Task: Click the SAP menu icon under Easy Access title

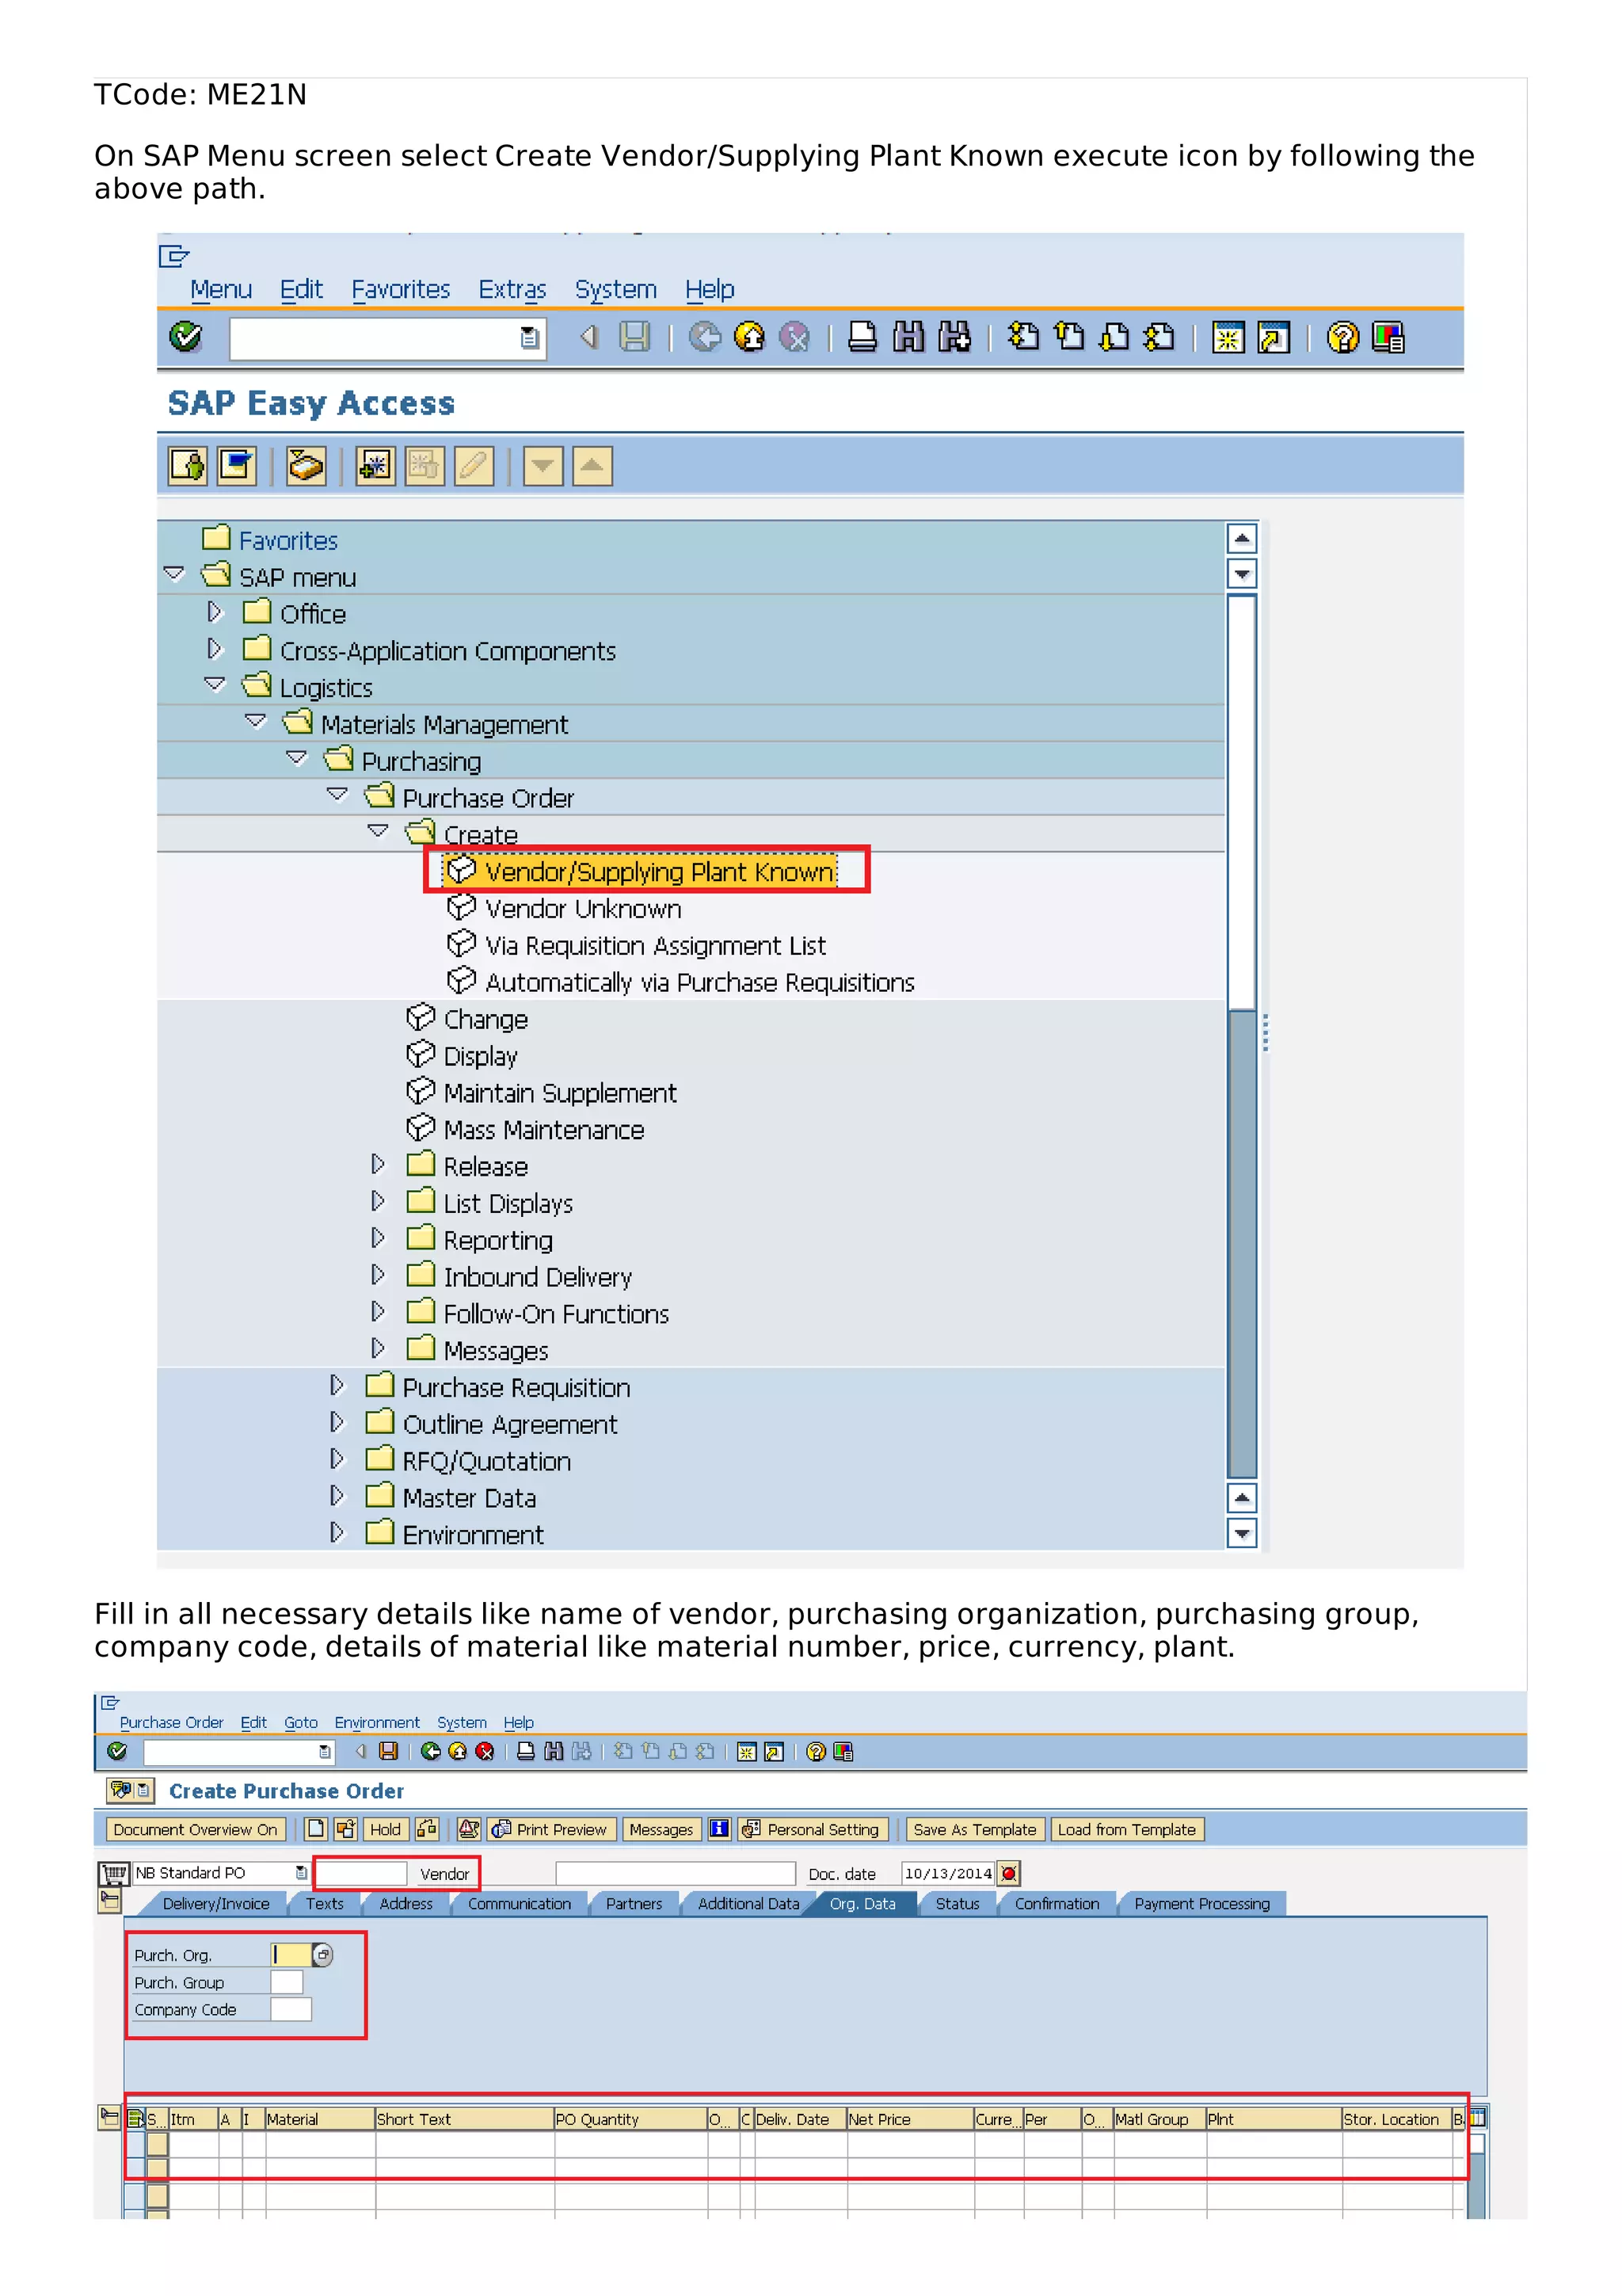Action: click(x=237, y=466)
